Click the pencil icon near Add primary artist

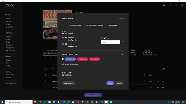click(x=63, y=64)
